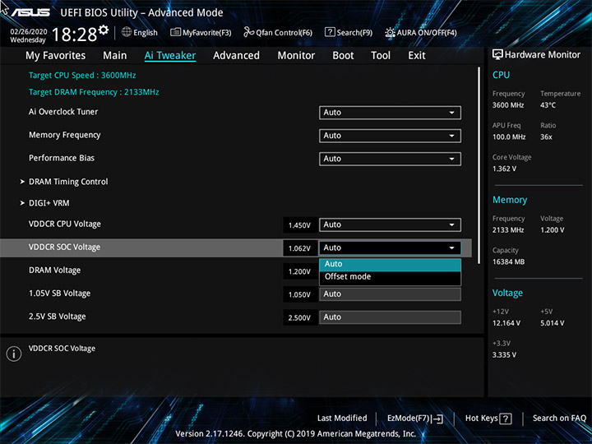Click the 02/26/2020 date text
Image resolution: width=592 pixels, height=444 pixels.
coord(29,31)
